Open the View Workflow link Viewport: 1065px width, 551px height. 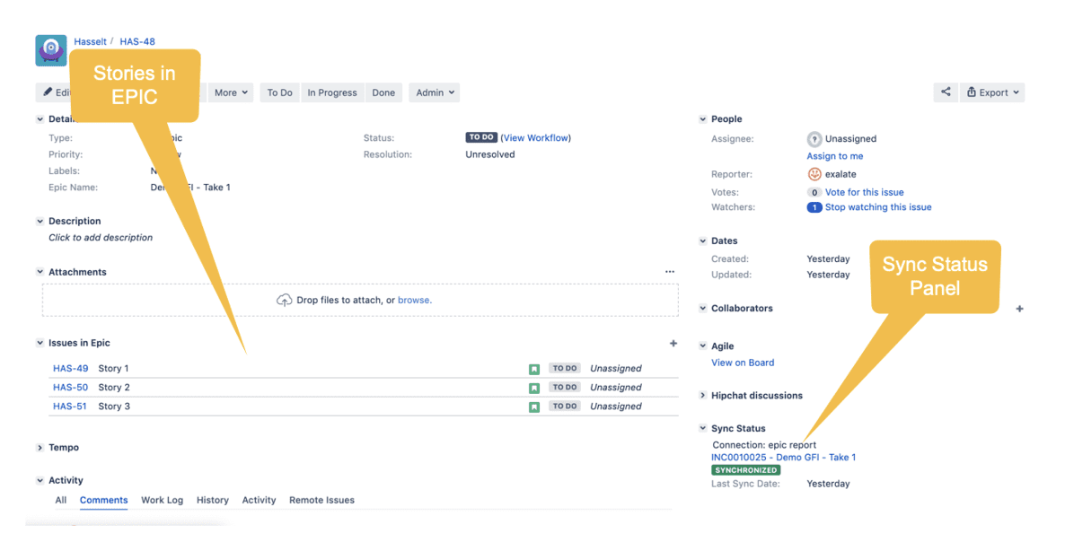point(535,137)
